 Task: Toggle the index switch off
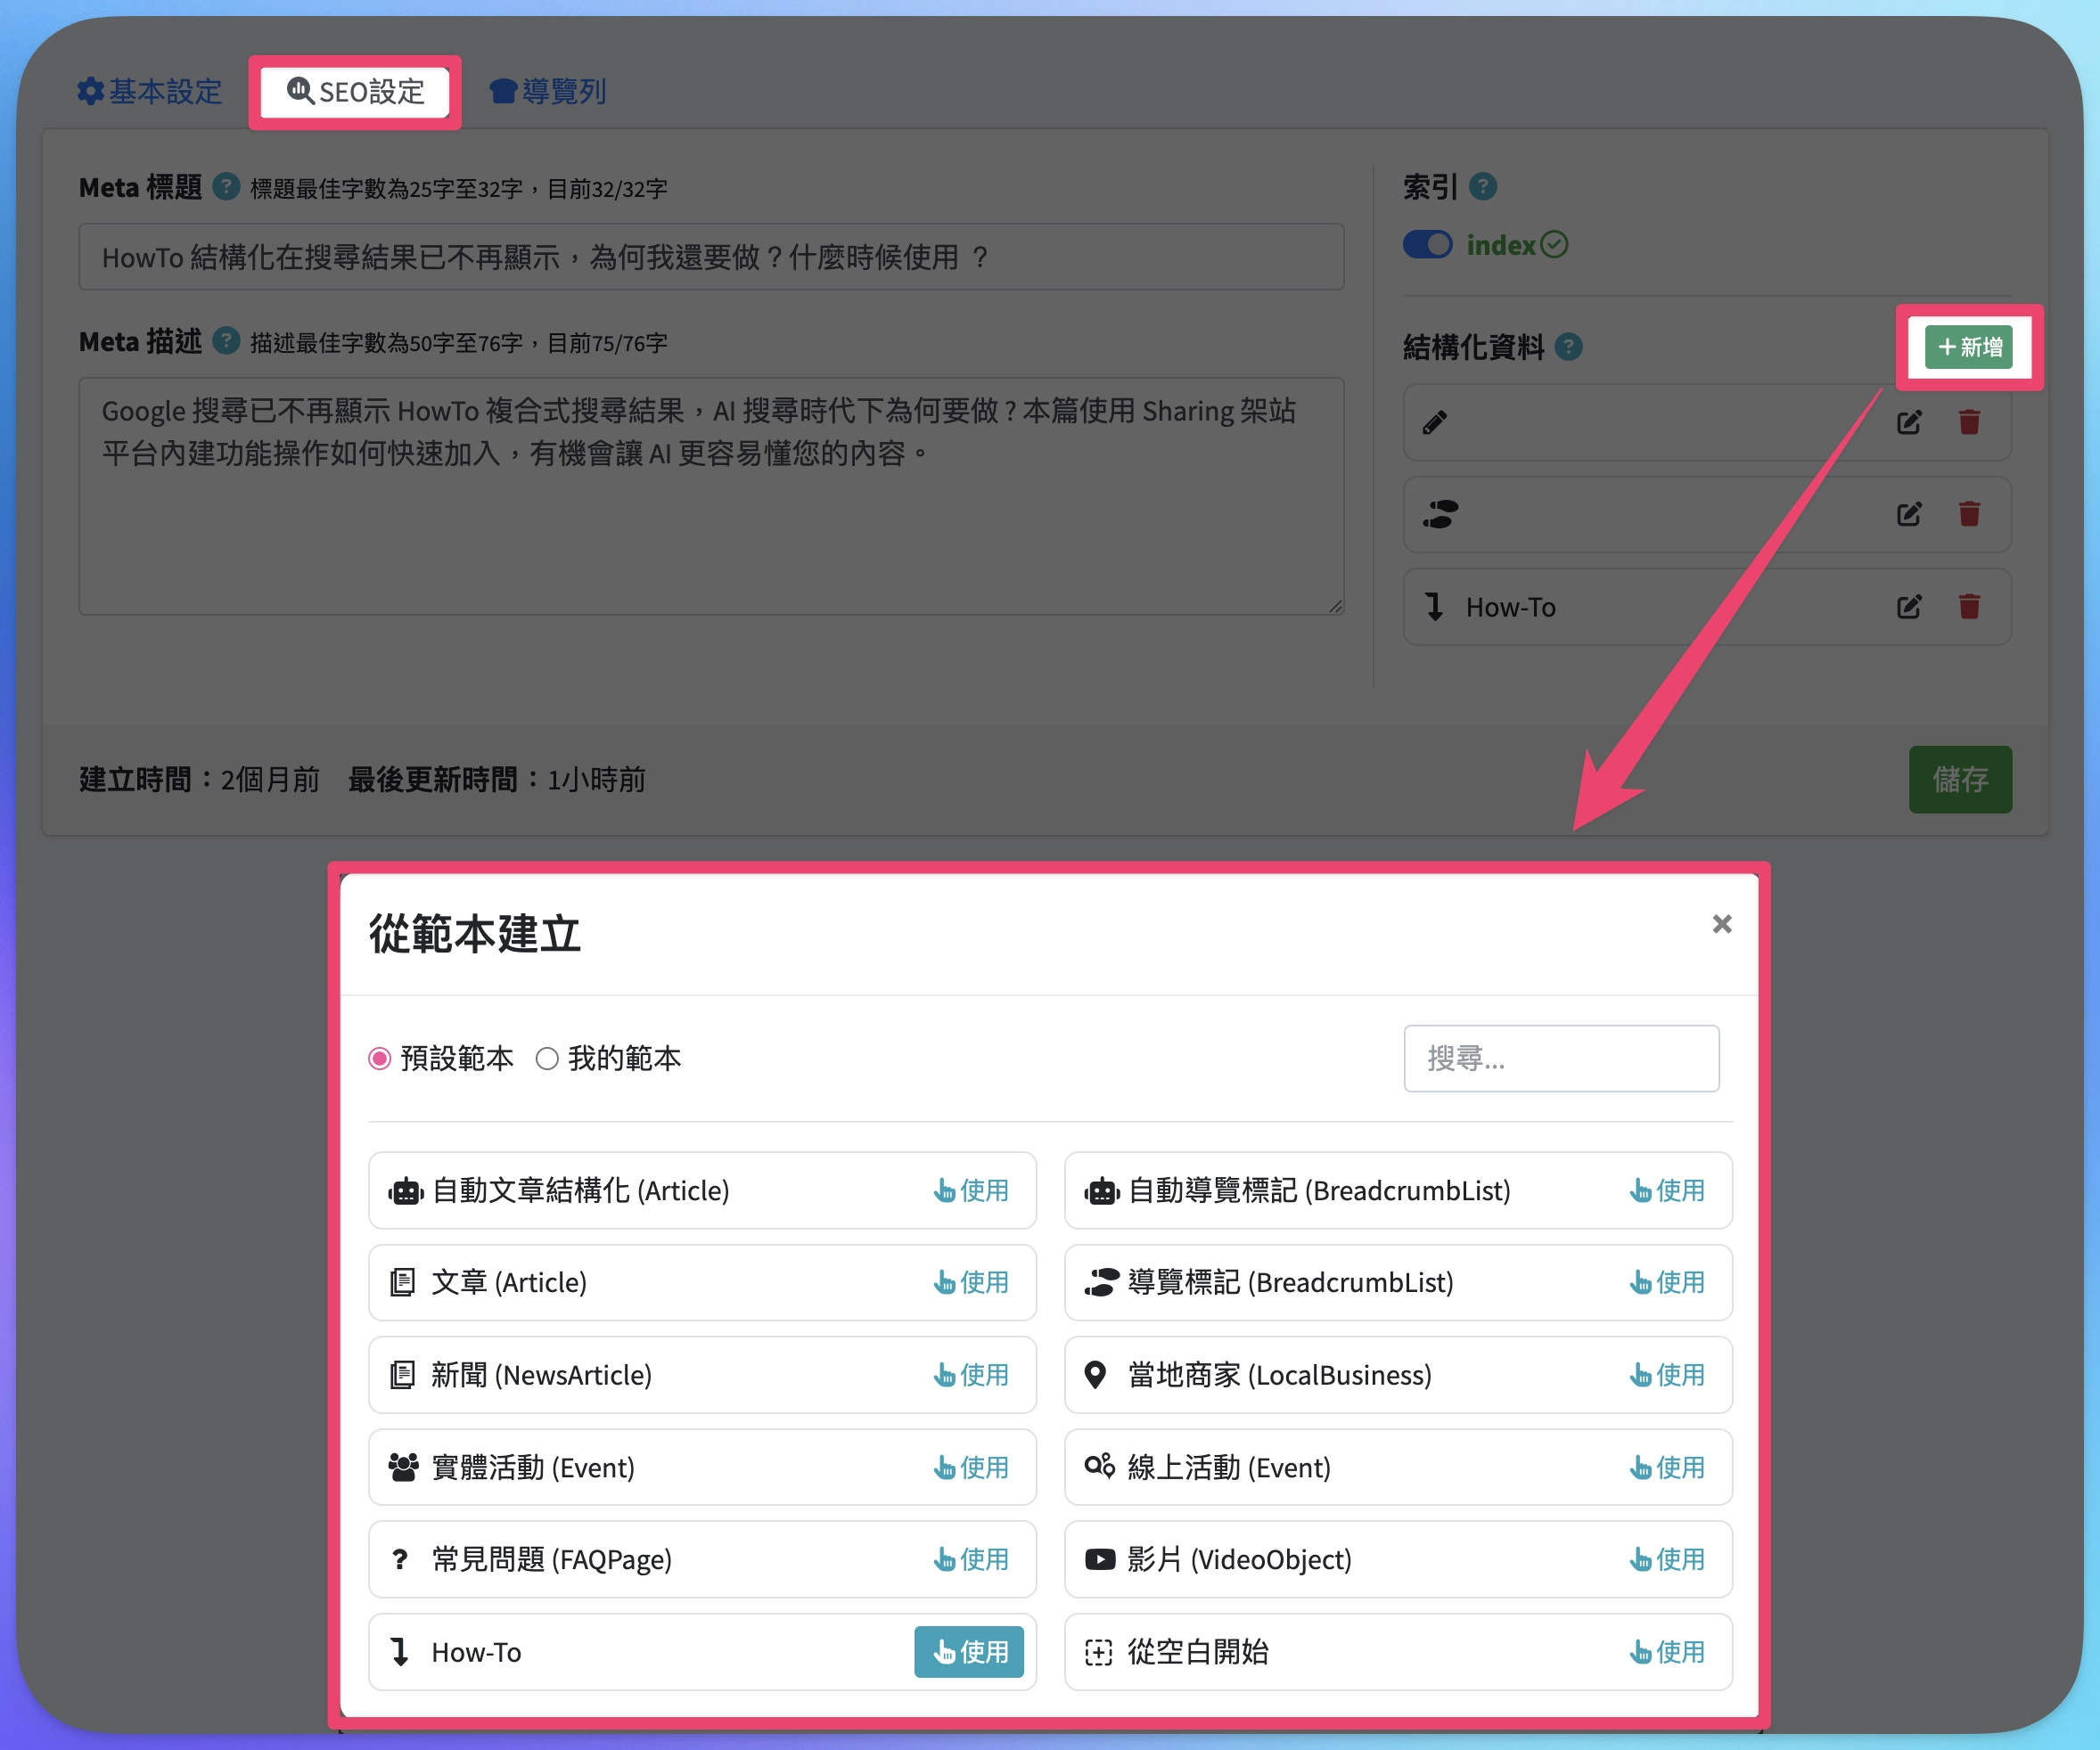tap(1428, 244)
